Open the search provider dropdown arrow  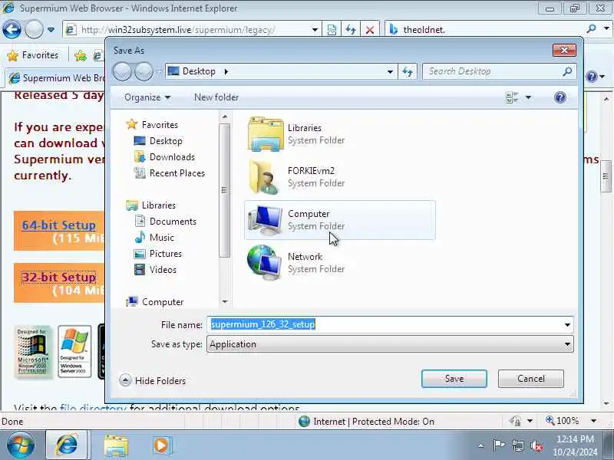[x=606, y=29]
